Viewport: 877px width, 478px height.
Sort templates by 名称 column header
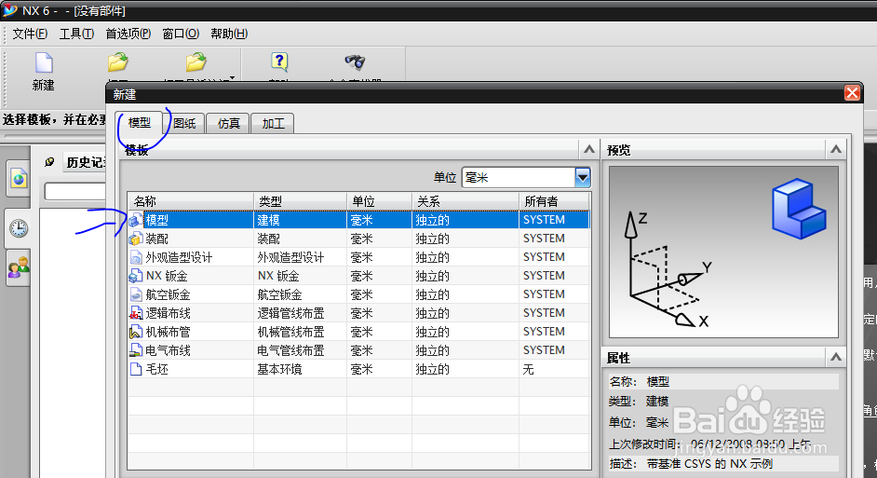tap(191, 201)
